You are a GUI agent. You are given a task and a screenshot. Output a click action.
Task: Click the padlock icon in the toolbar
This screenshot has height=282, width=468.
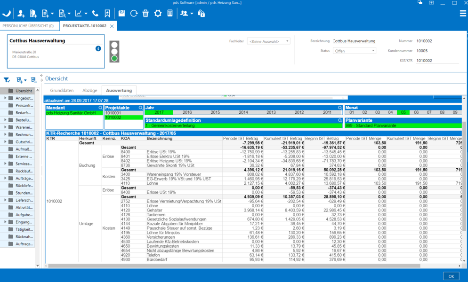pos(202,13)
